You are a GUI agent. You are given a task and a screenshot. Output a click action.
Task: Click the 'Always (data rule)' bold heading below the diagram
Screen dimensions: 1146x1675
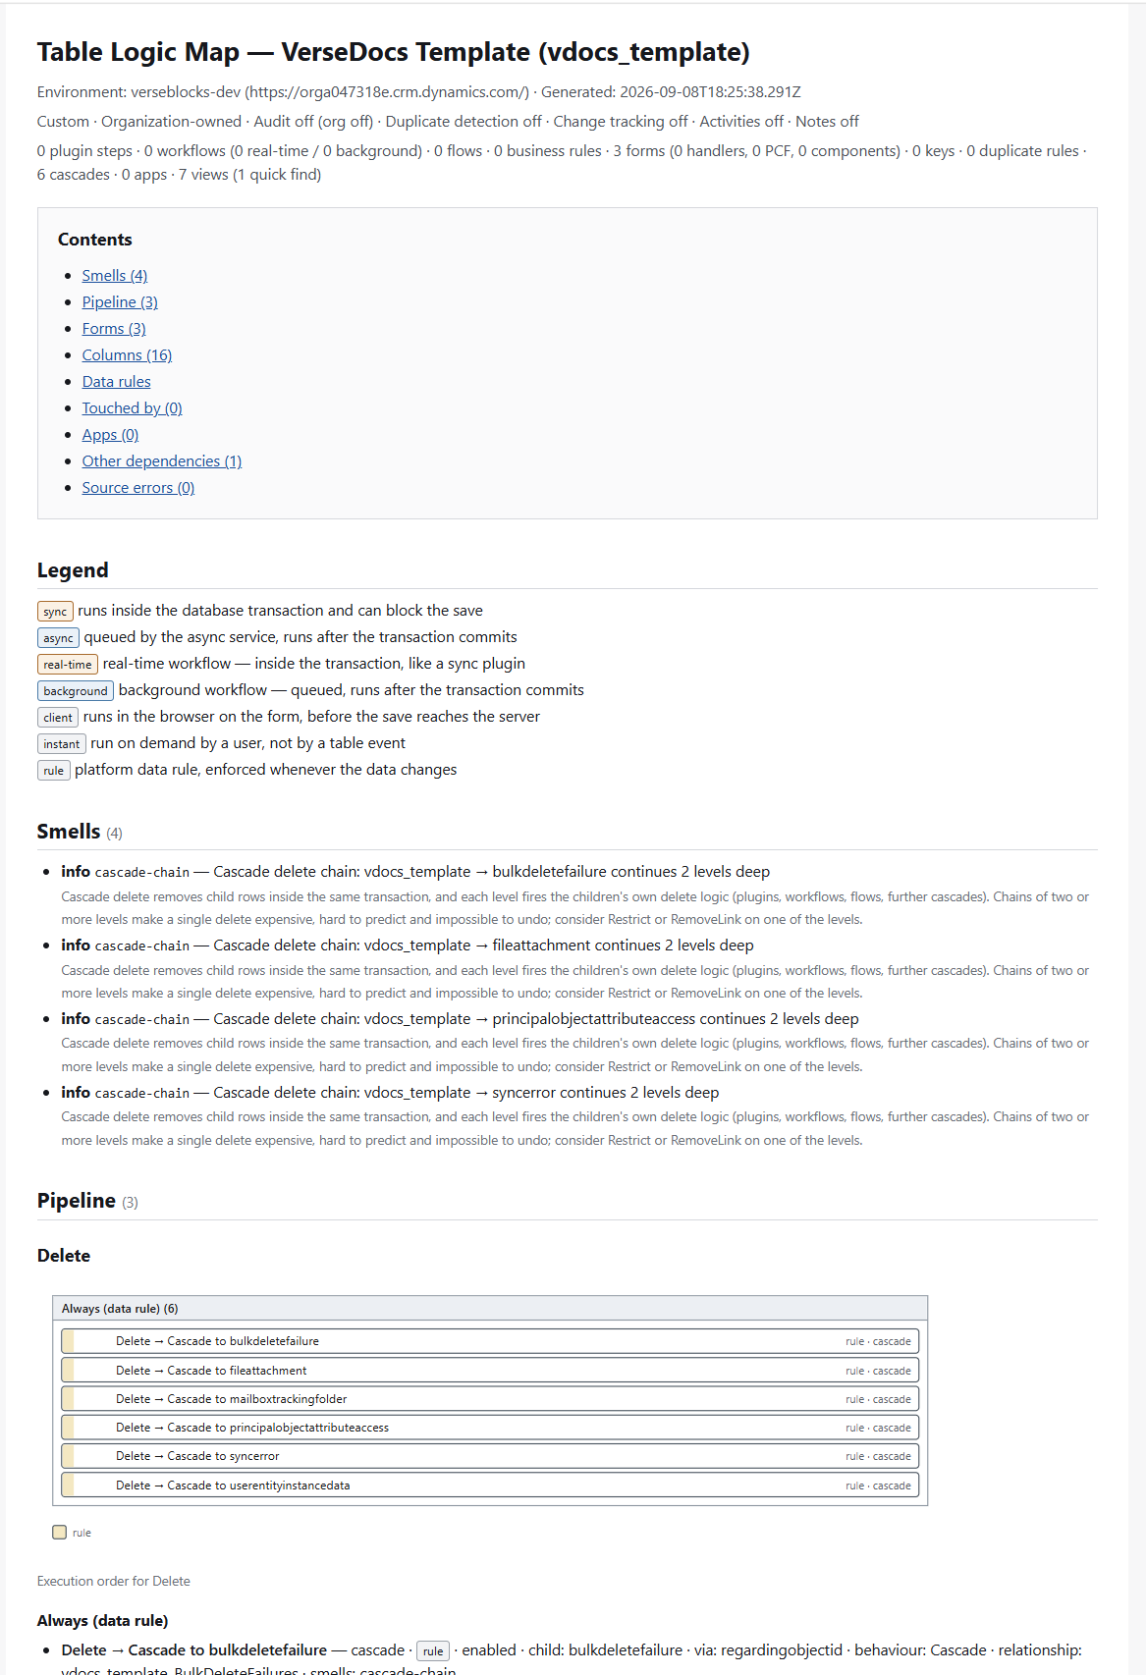point(103,1621)
